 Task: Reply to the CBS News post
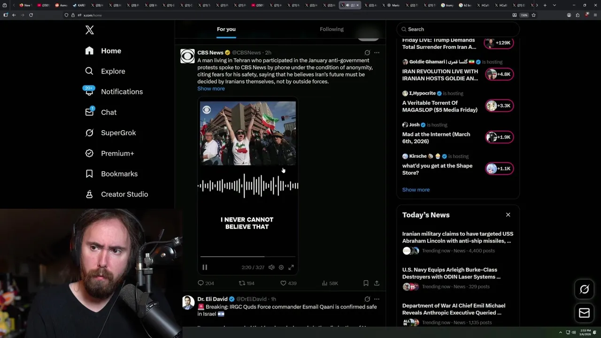click(206, 283)
